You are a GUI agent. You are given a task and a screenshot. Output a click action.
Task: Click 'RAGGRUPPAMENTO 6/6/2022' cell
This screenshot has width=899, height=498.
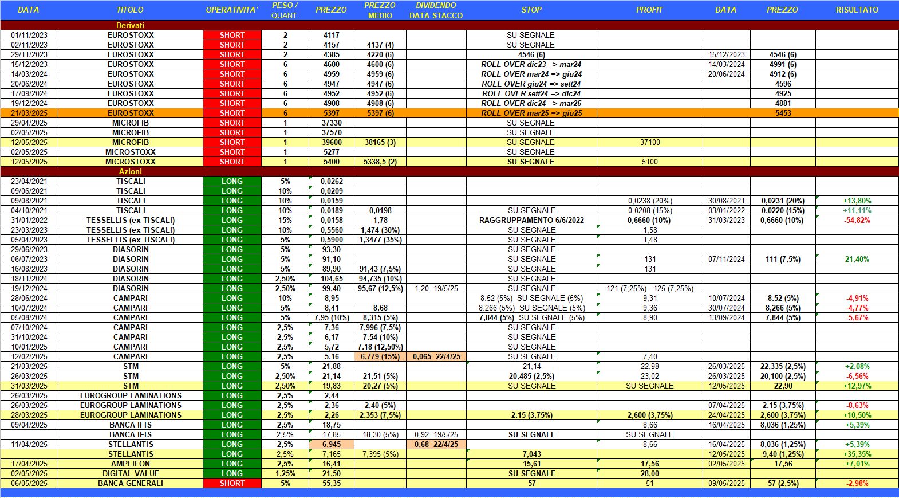click(531, 220)
